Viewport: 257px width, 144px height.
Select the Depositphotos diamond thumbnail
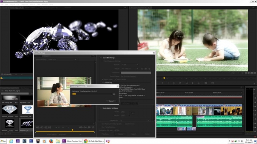coord(27,109)
